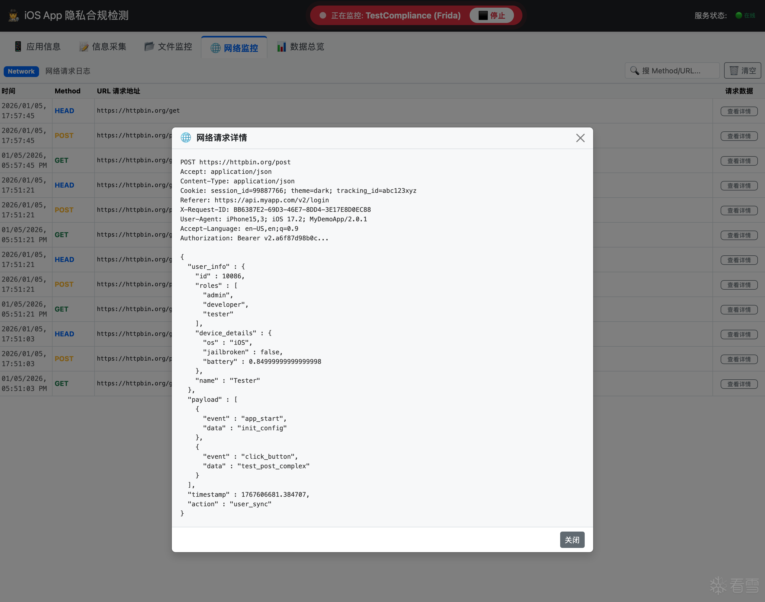Select the 网络监控 tab
The width and height of the screenshot is (765, 602).
click(234, 47)
